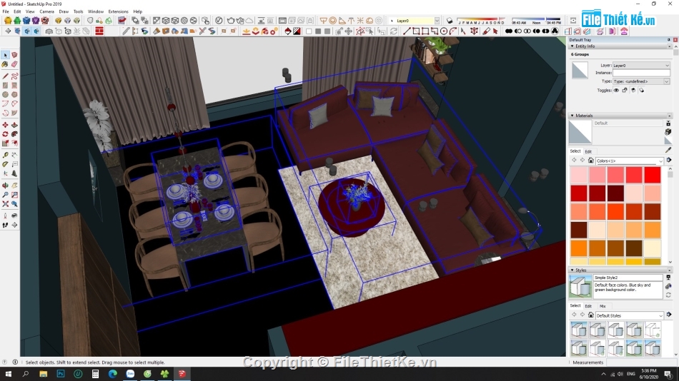This screenshot has height=381, width=679.
Task: Choose the Tape Measure tool
Action: coord(5,155)
